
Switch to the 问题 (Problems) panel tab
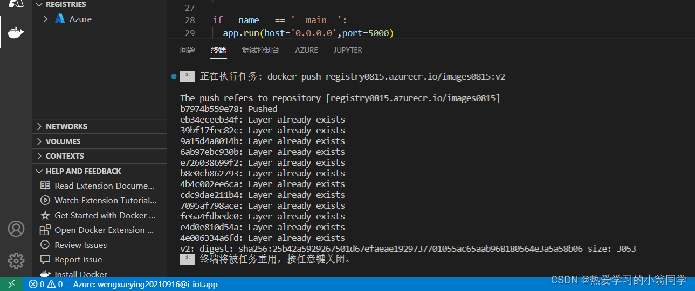(188, 50)
